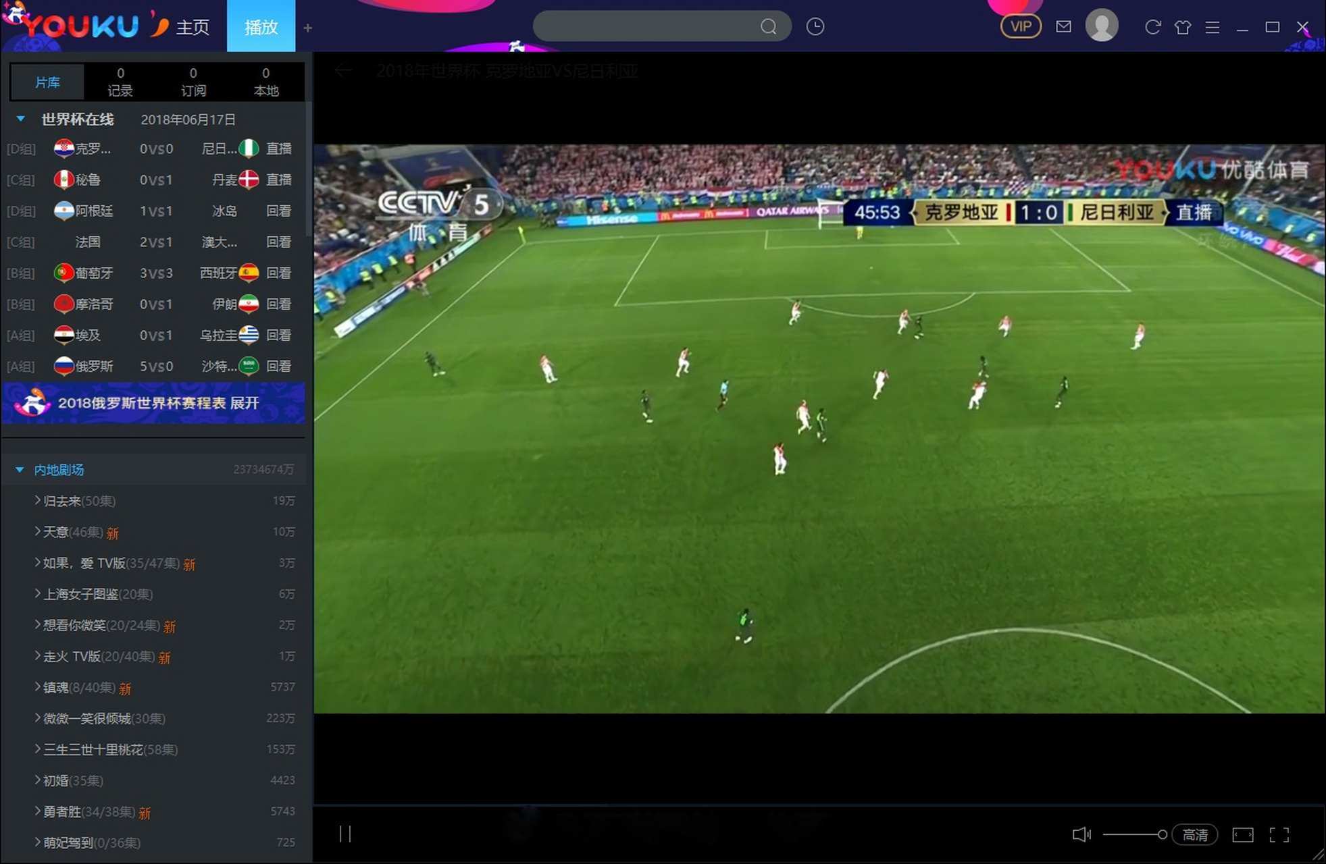Click the Youku logo
Image resolution: width=1326 pixels, height=864 pixels.
pos(82,26)
